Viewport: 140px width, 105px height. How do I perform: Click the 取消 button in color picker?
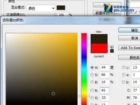point(129,38)
